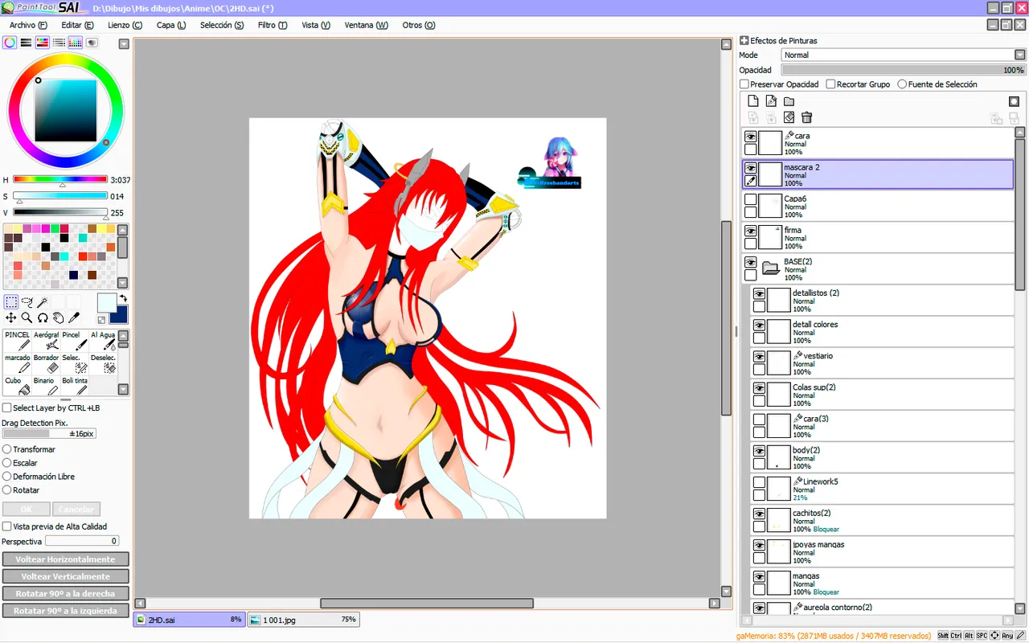Image resolution: width=1029 pixels, height=643 pixels.
Task: Choose the Boli tinta ink pen tool
Action: coord(75,386)
